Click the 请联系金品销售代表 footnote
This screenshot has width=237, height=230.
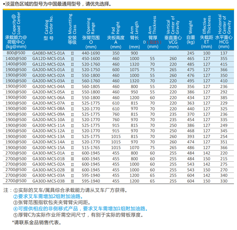click(37, 222)
